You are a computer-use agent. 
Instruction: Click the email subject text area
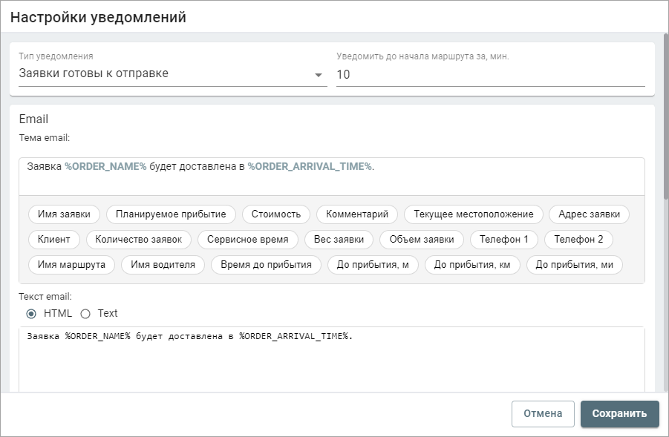[331, 177]
